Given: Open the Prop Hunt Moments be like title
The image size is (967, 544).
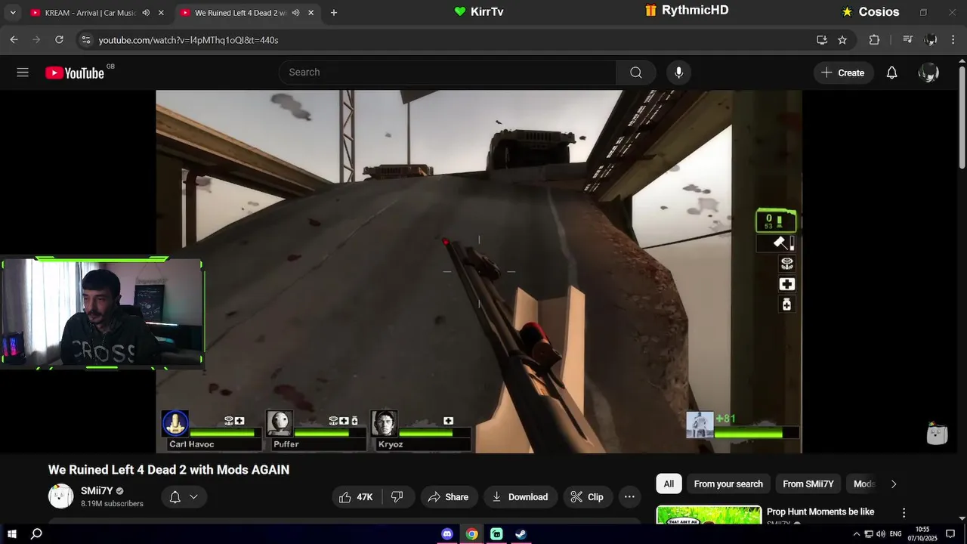Looking at the screenshot, I should tap(820, 512).
